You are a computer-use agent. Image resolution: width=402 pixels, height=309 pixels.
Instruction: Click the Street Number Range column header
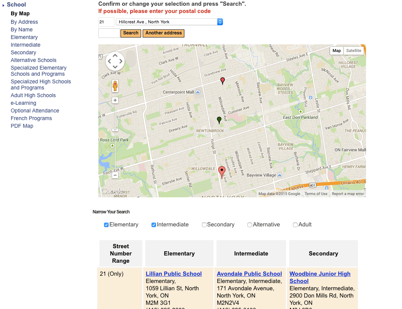coord(121,253)
